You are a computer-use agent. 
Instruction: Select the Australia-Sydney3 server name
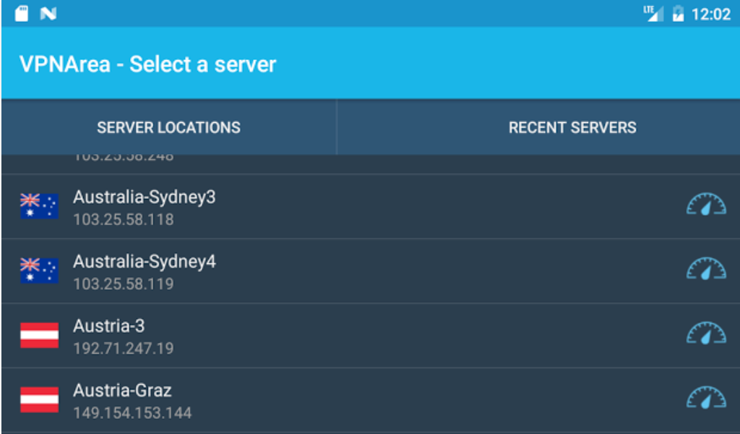point(144,197)
